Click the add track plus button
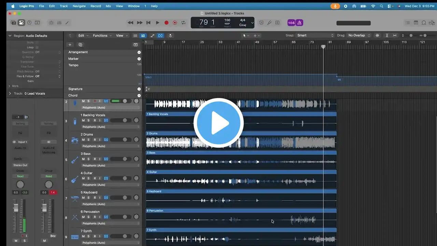 (x=70, y=45)
